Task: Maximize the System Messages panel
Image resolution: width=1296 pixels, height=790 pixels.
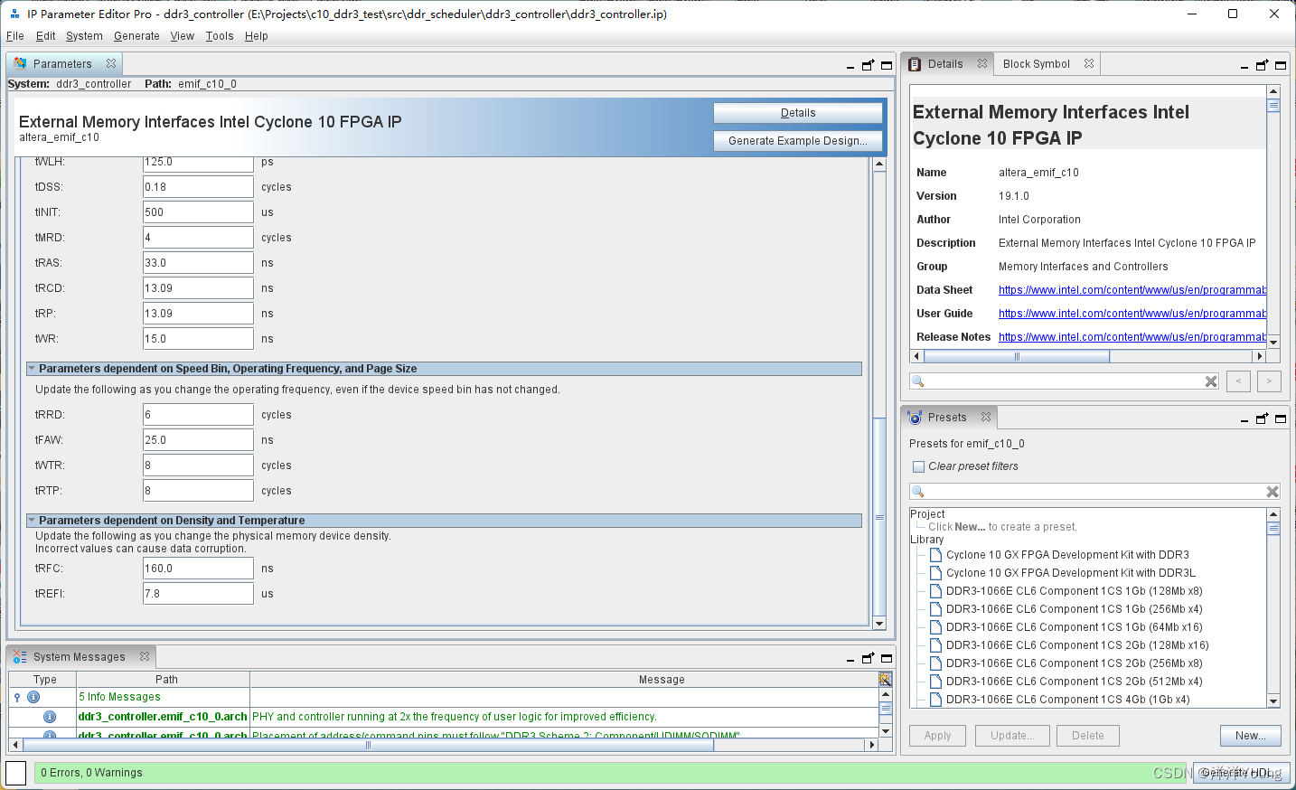Action: pyautogui.click(x=887, y=658)
